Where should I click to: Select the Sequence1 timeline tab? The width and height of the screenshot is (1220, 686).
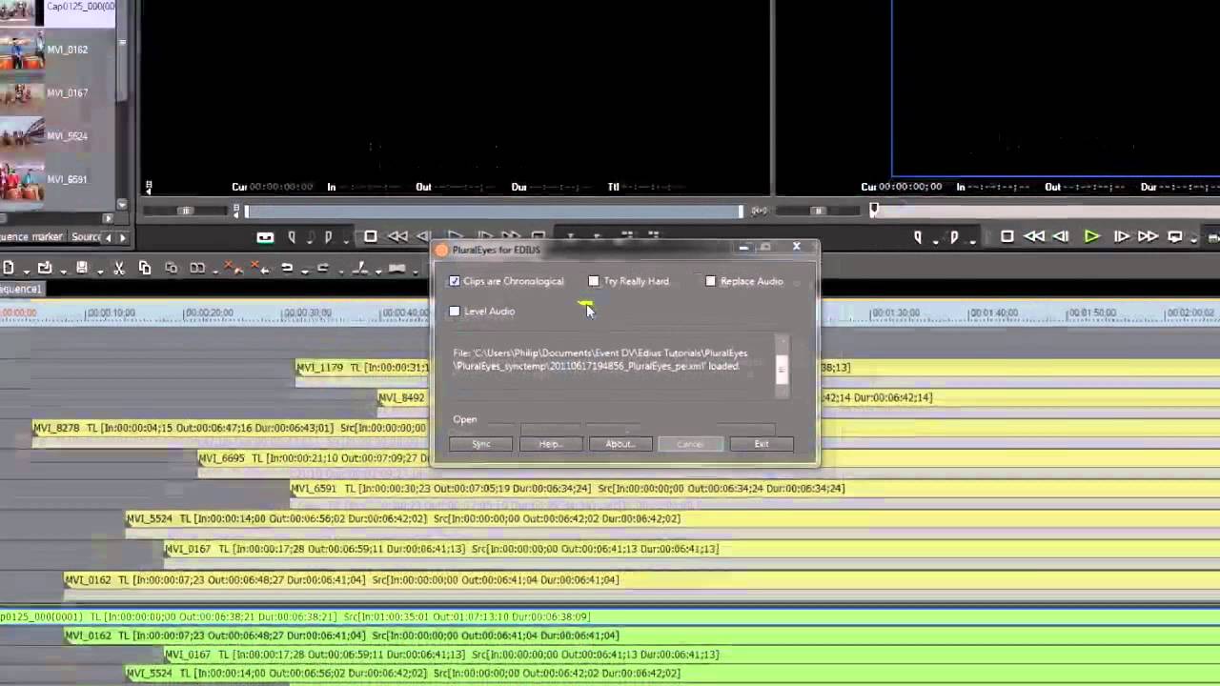click(21, 289)
